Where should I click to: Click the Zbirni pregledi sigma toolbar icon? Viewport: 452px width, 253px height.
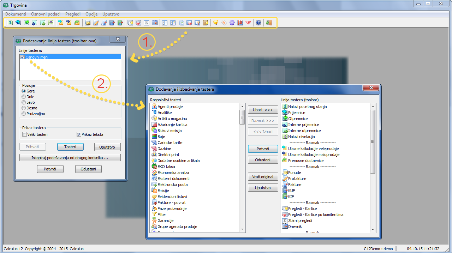146,23
